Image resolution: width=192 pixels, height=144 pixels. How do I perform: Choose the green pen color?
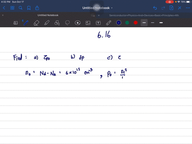coord(127,23)
